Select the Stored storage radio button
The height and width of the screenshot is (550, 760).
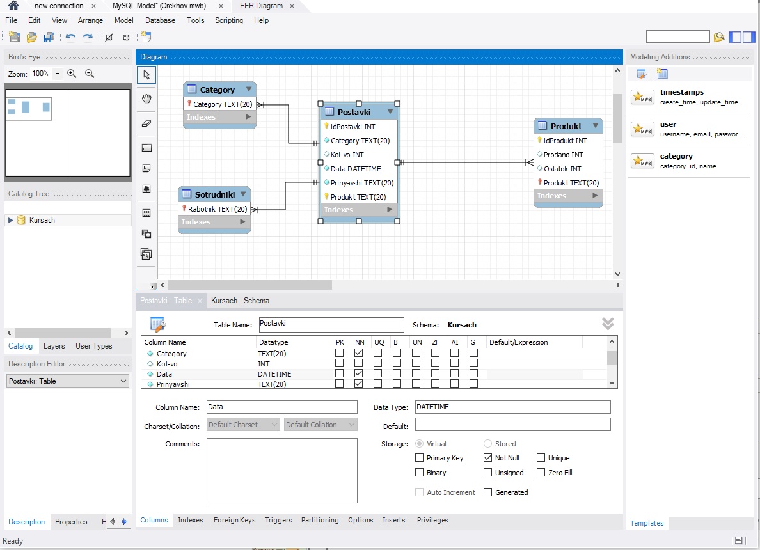(487, 443)
